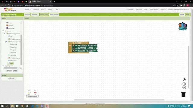193x108 pixels.
Task: Click error X on the Result set block
Action: (x=74, y=51)
